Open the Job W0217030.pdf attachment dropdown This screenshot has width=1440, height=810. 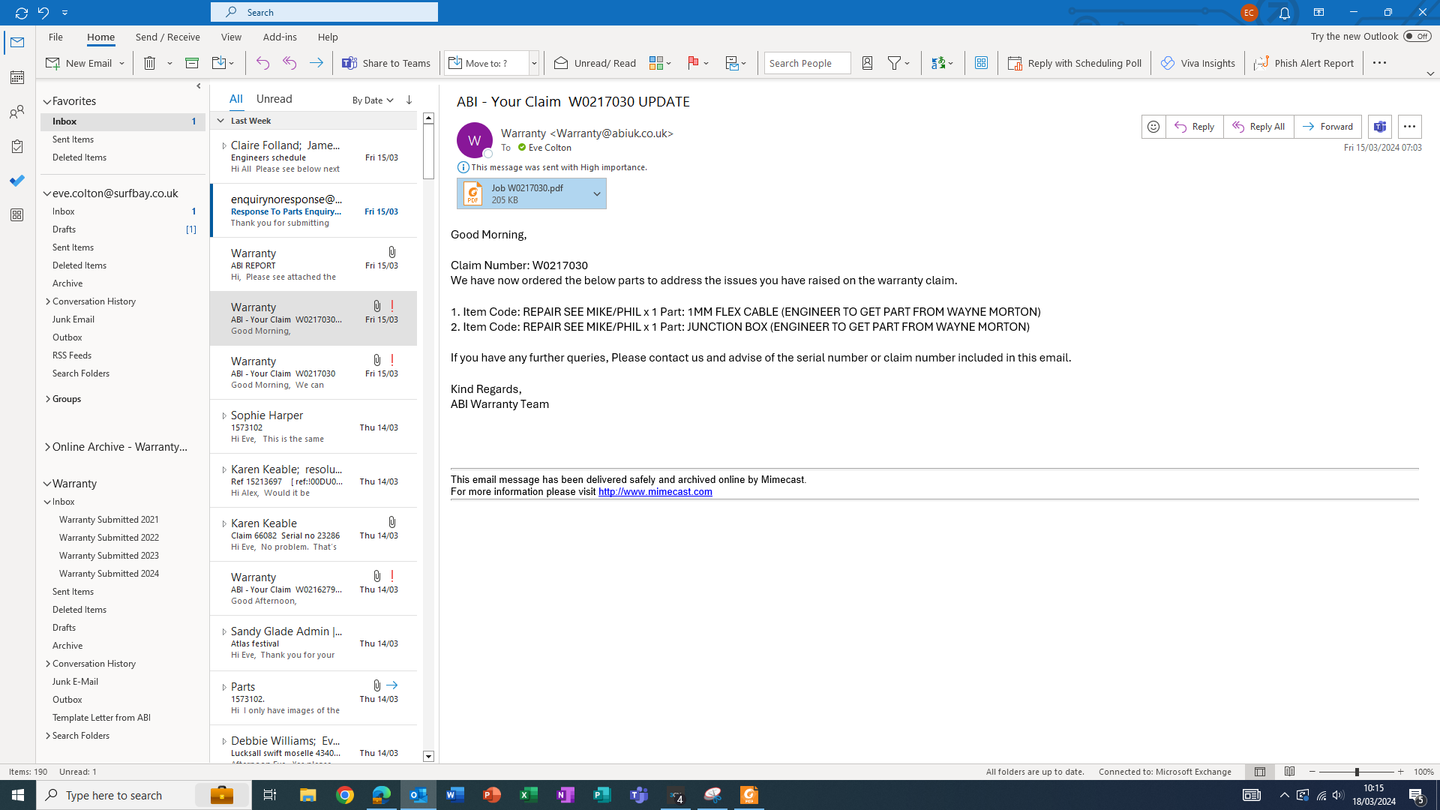click(x=597, y=194)
